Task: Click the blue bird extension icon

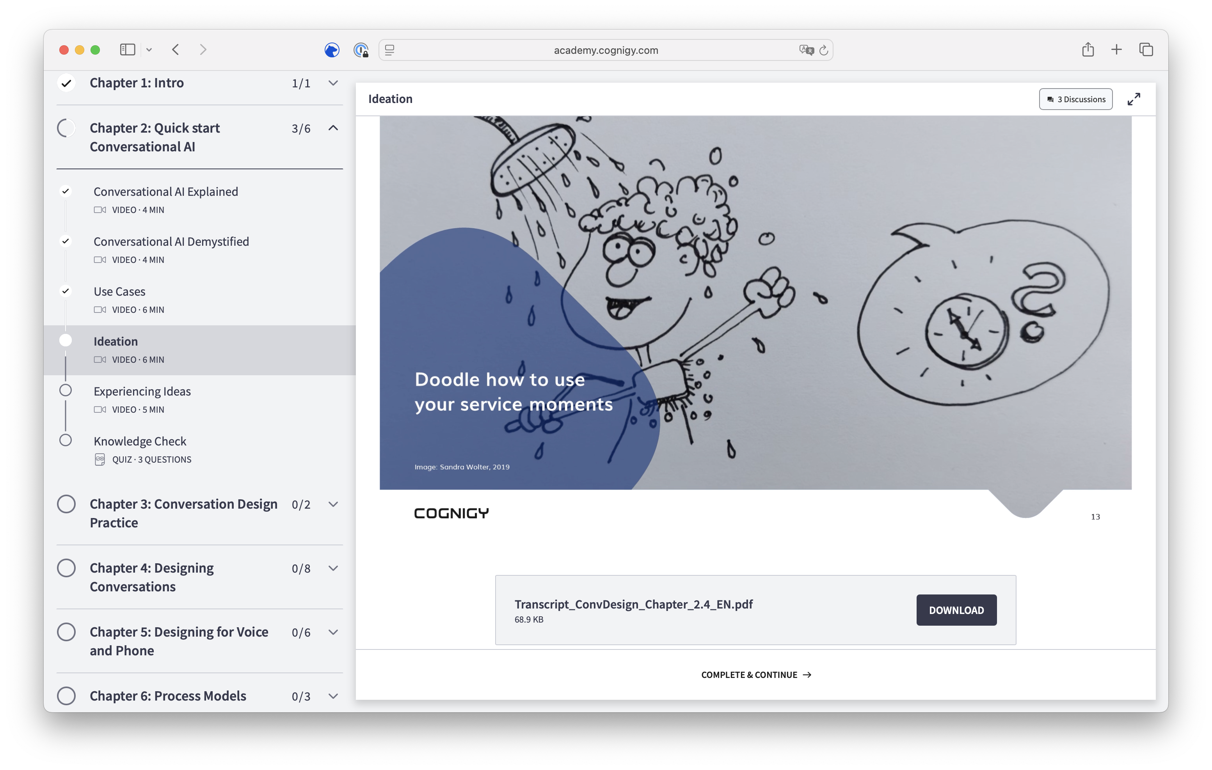Action: [x=332, y=50]
